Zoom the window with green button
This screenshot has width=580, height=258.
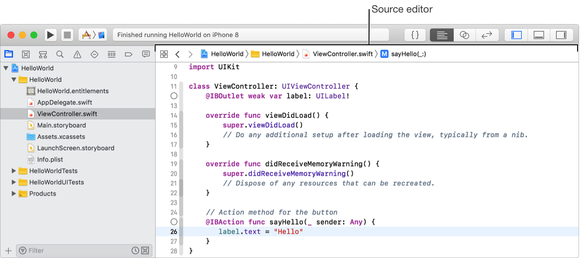pos(34,35)
